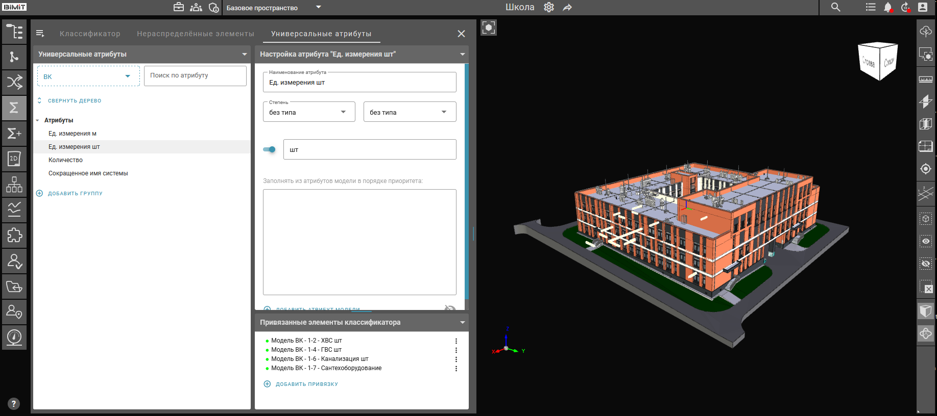The width and height of the screenshot is (937, 416).
Task: Click the Поиск по атрибуту search field
Action: 195,75
